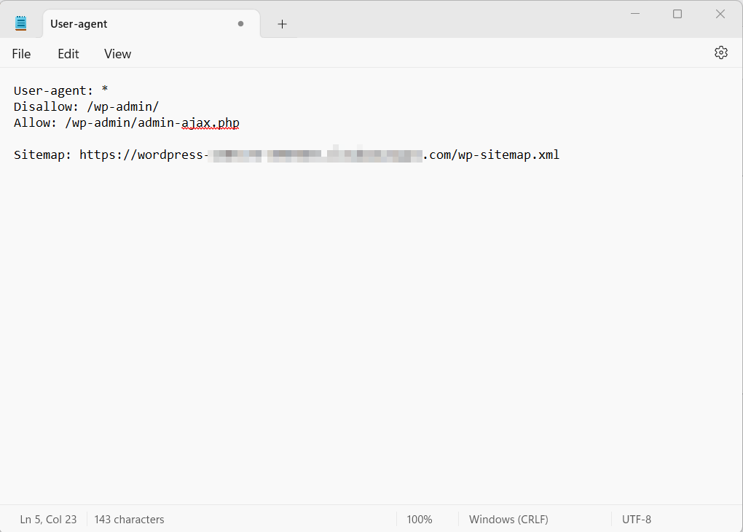743x532 pixels.
Task: Click 'Sitemap:' at start of line five
Action: 43,155
